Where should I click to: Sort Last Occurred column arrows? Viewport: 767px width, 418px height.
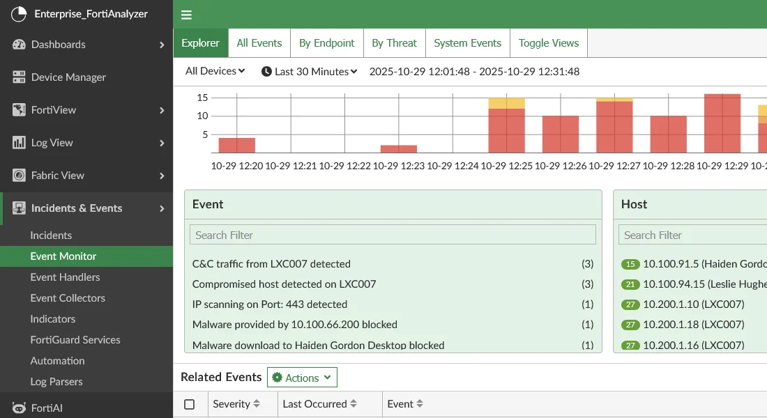click(x=354, y=404)
